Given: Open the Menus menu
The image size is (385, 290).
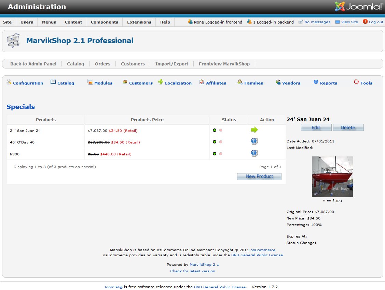Looking at the screenshot, I should coord(49,22).
